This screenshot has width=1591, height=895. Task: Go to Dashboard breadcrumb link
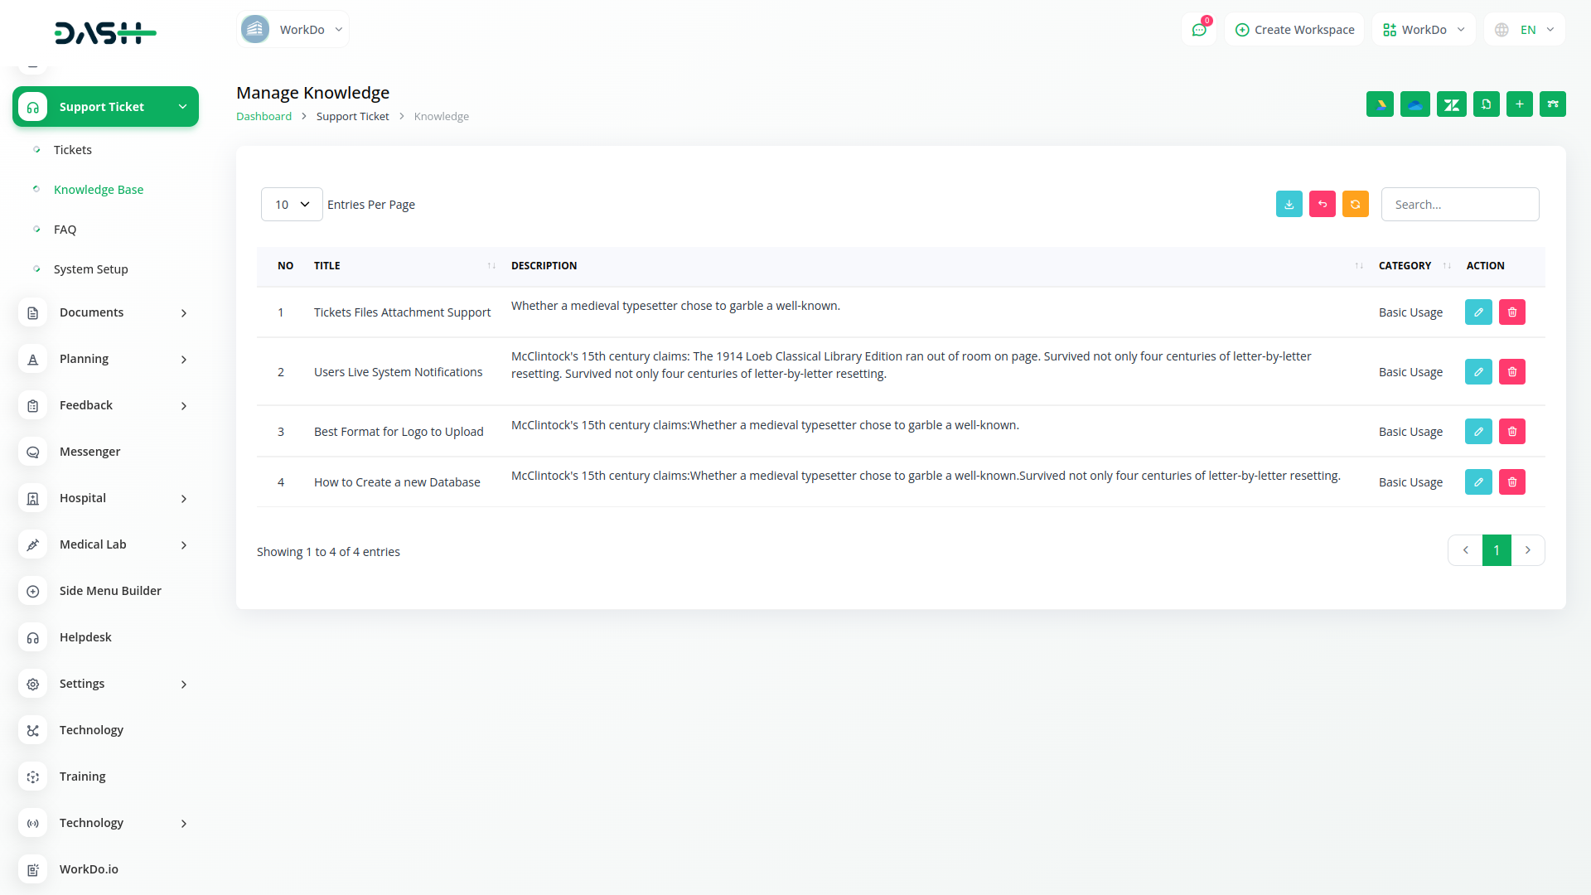click(x=264, y=117)
